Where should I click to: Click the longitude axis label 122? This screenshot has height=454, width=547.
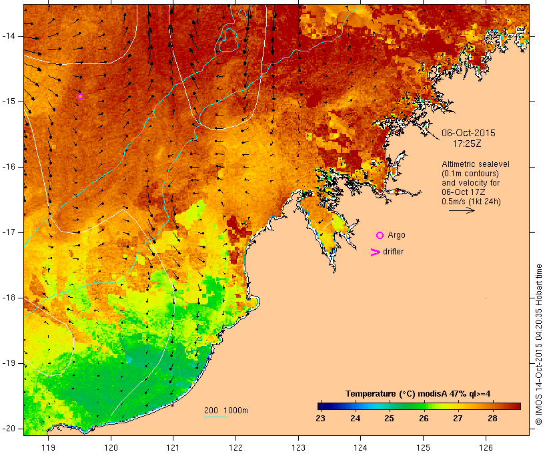(236, 447)
